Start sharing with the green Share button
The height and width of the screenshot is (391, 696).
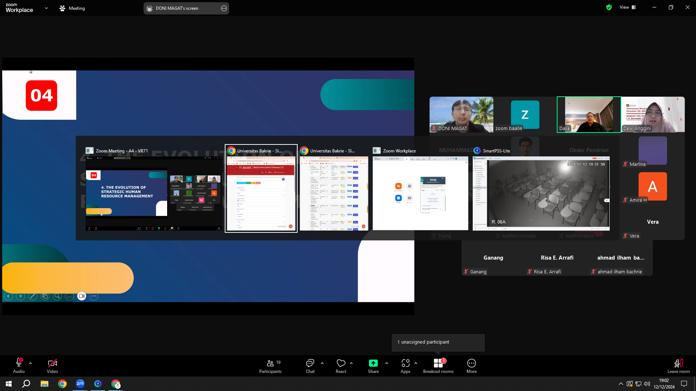[373, 366]
